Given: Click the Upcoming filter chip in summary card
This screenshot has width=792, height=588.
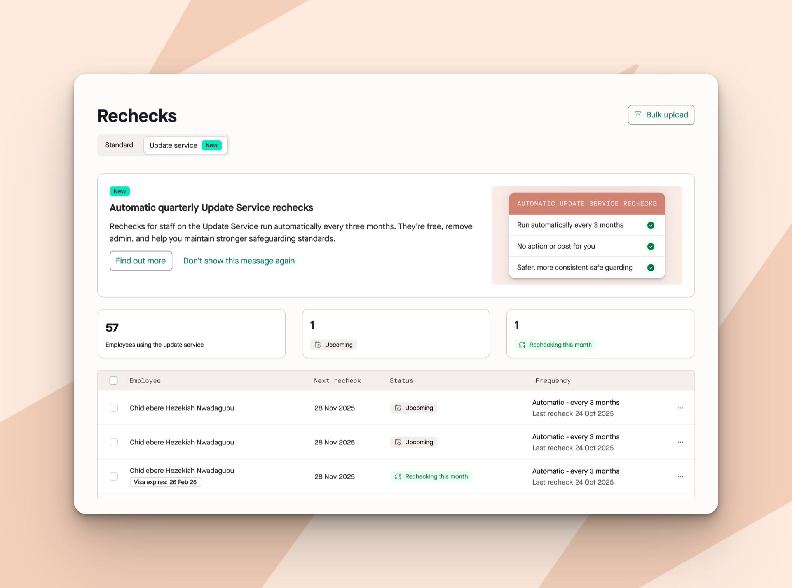Looking at the screenshot, I should pyautogui.click(x=333, y=345).
